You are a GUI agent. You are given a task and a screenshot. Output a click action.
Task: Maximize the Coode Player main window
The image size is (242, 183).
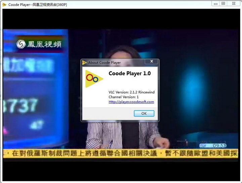[x=223, y=4]
